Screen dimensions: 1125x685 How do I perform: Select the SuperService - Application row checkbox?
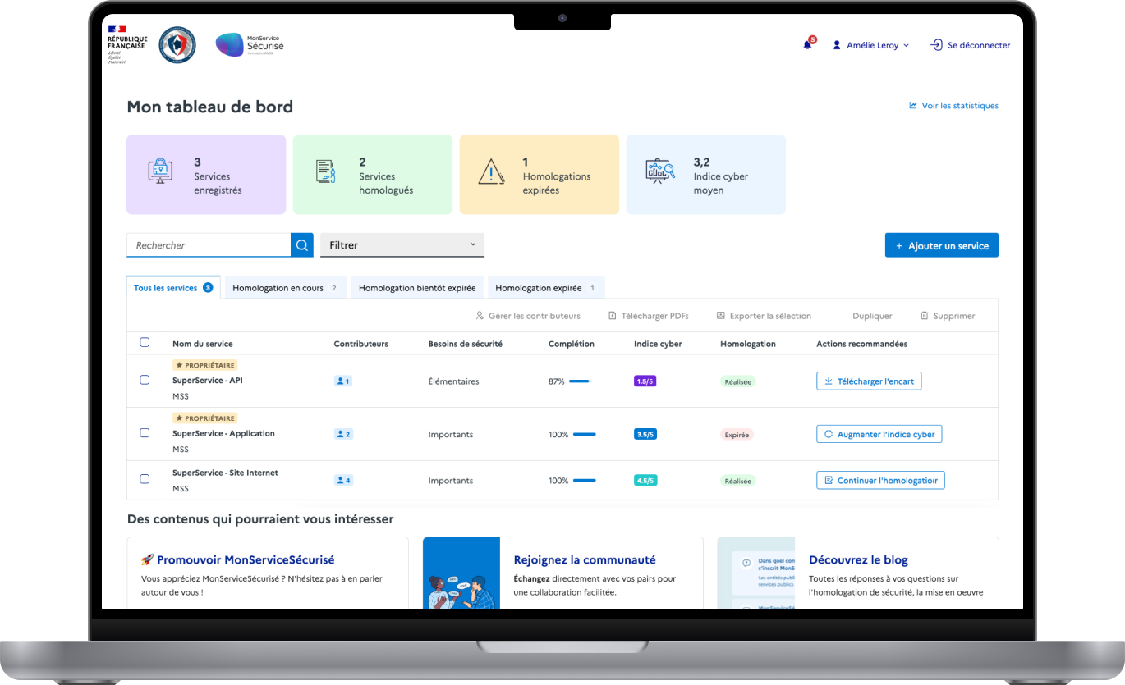[145, 432]
